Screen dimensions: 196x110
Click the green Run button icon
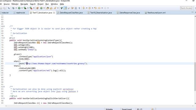19,8
